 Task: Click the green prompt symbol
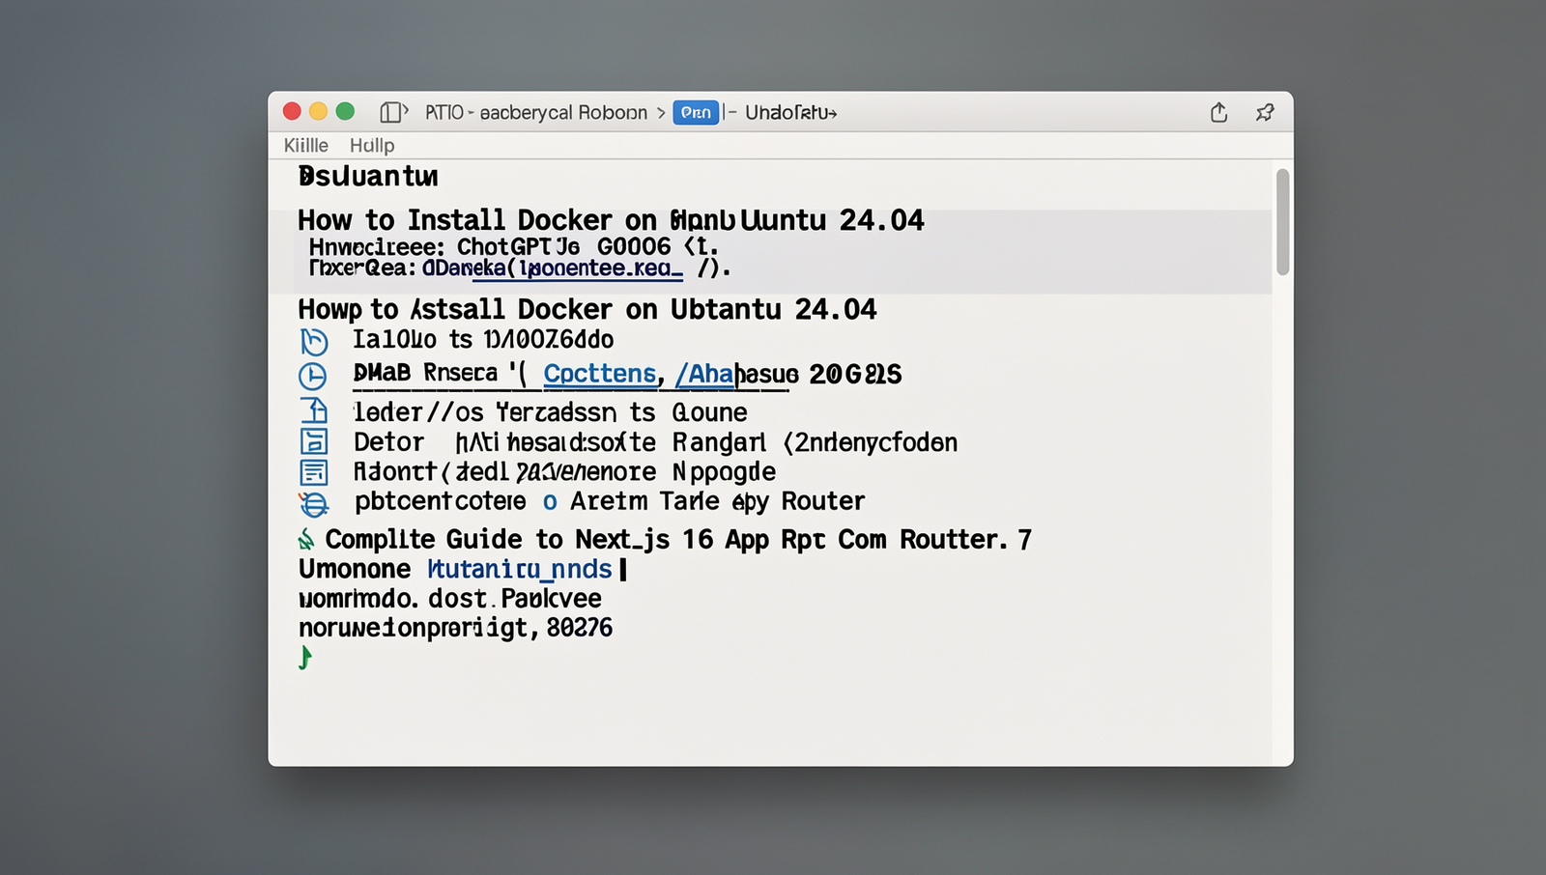pyautogui.click(x=305, y=658)
